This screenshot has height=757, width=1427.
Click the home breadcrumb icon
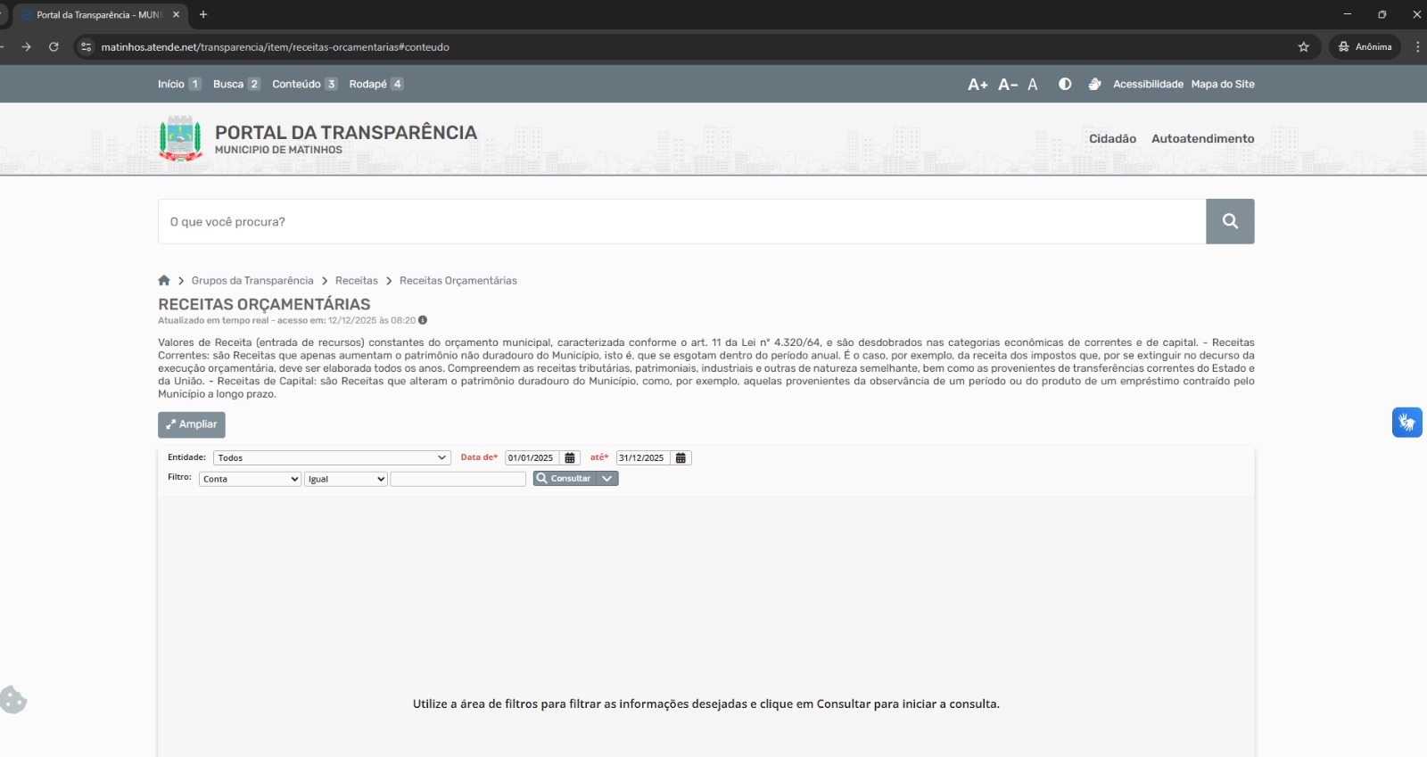coord(164,281)
